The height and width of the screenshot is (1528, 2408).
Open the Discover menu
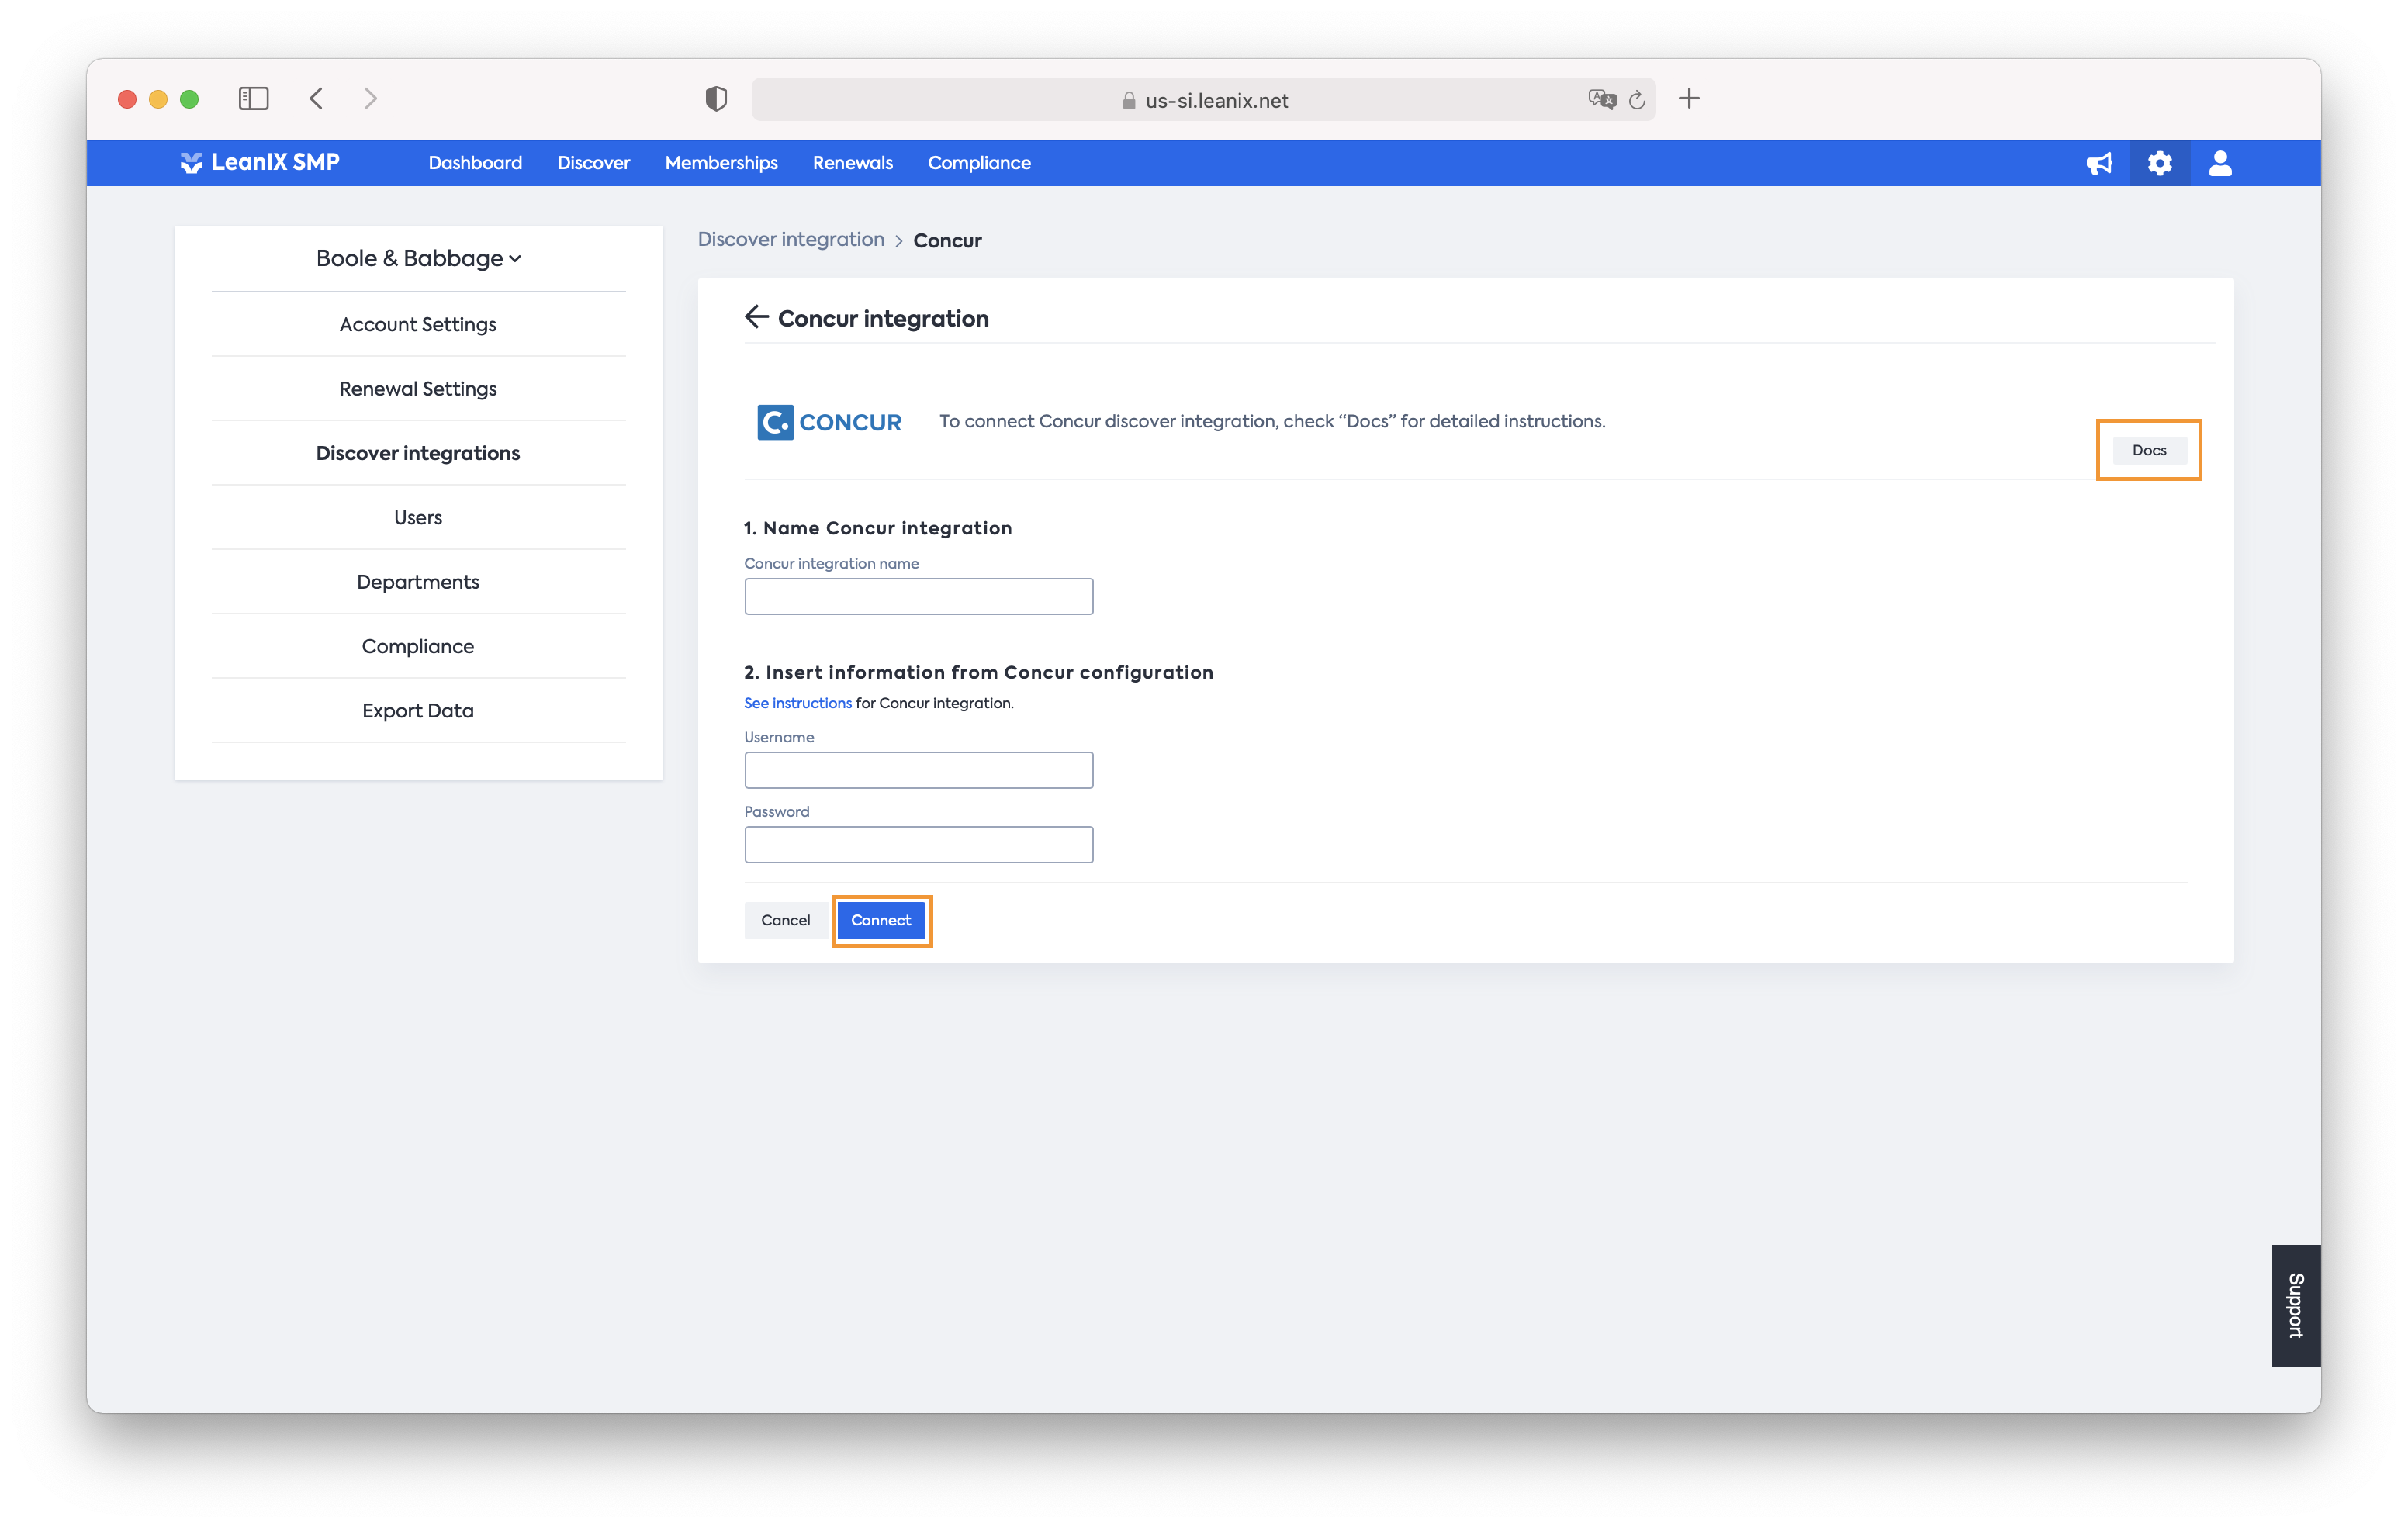pos(594,162)
